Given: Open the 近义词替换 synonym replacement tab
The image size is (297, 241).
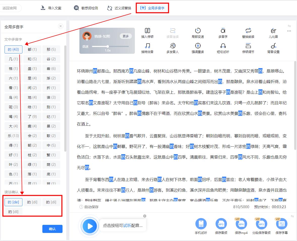Looking at the screenshot, I should (x=118, y=8).
